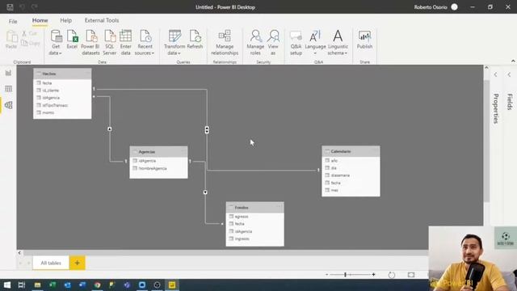The image size is (517, 291).
Task: Collapse the ribbon with the caret
Action: (513, 61)
